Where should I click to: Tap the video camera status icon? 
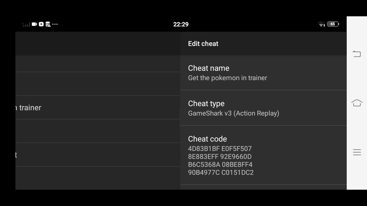coord(34,24)
